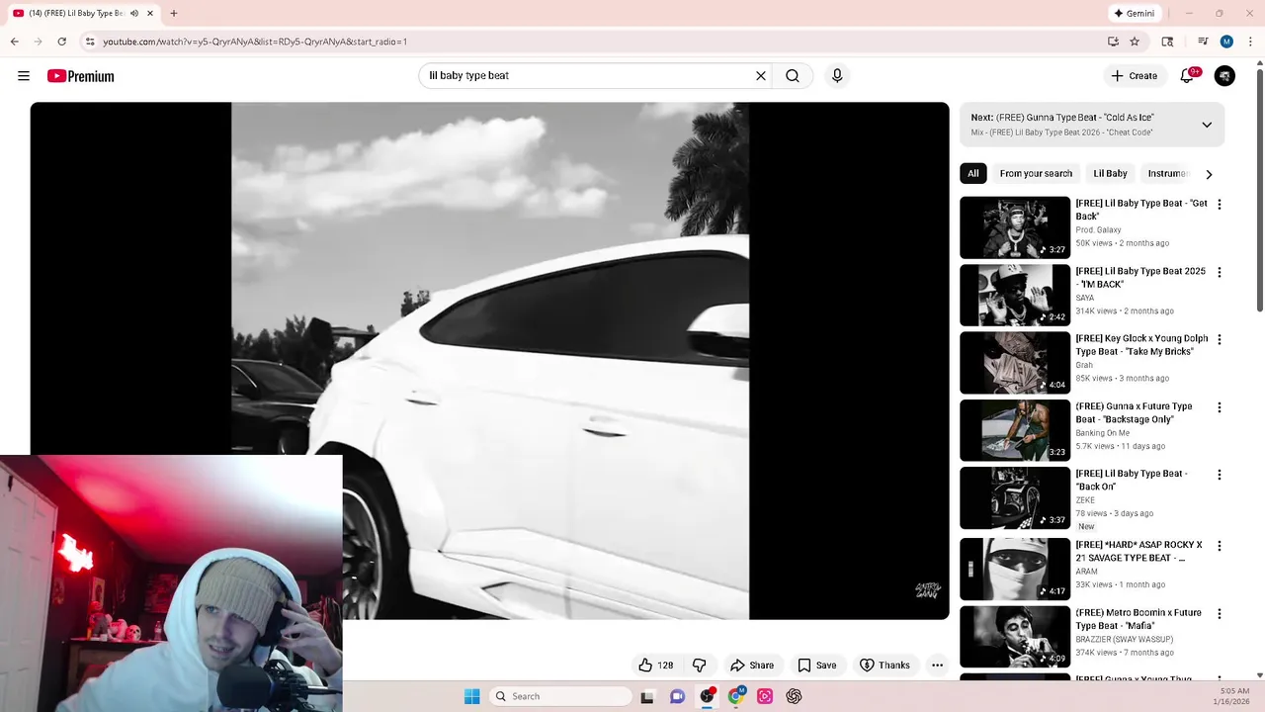Open YouTube account avatar menu
Viewport: 1265px width, 712px height.
(x=1224, y=76)
